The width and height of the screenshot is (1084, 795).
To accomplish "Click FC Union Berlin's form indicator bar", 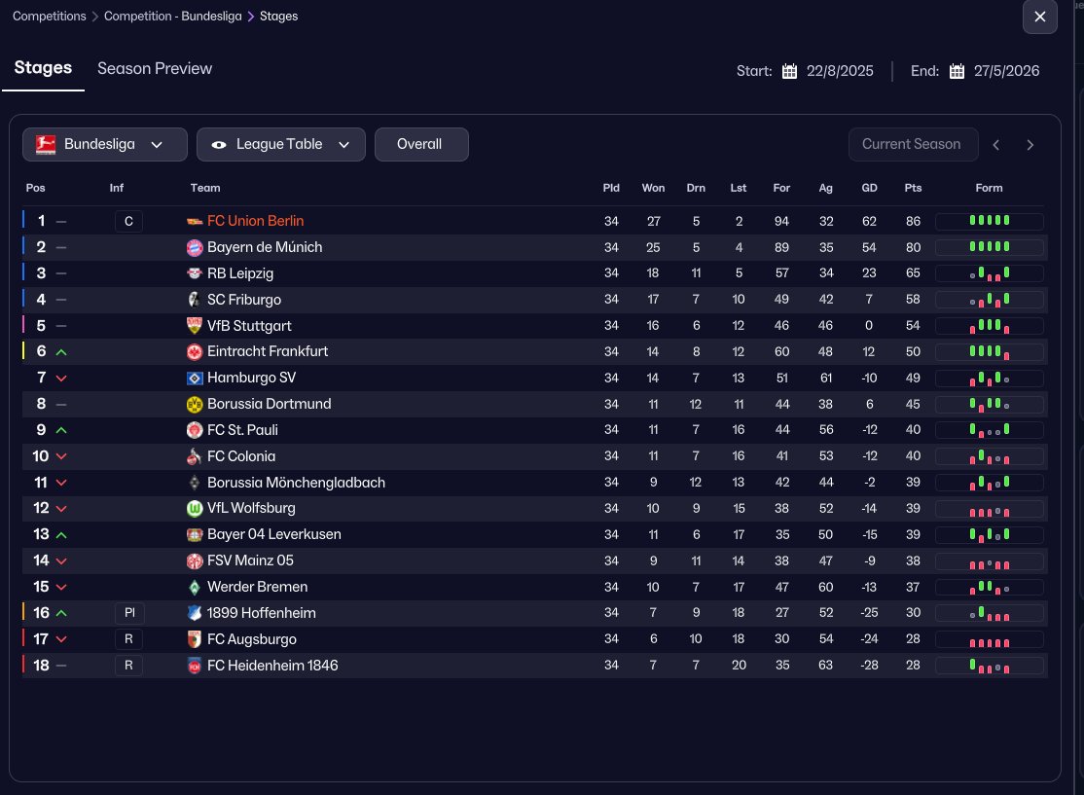I will click(989, 222).
